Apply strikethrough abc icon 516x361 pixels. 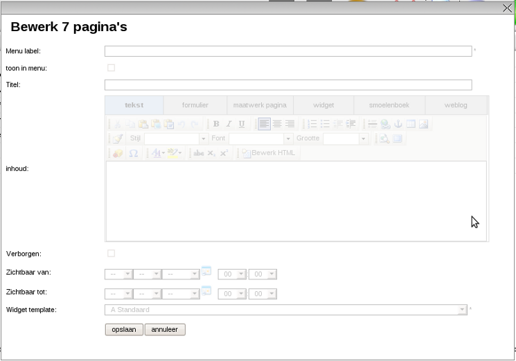point(199,153)
